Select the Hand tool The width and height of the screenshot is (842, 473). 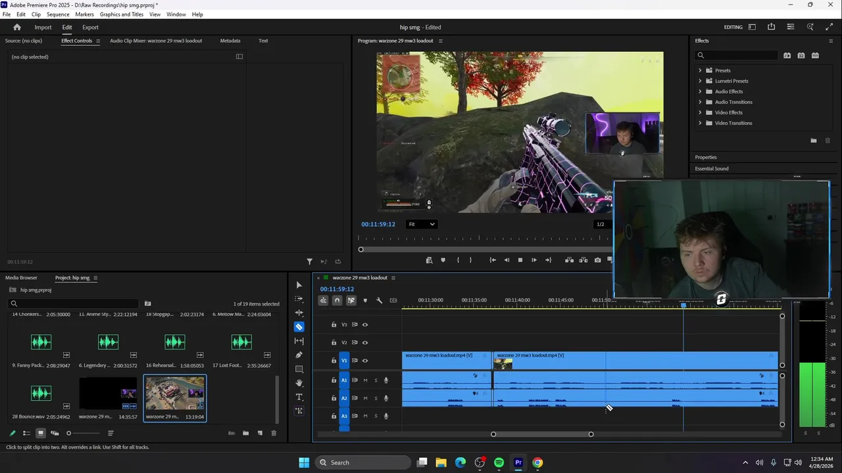[x=299, y=383]
